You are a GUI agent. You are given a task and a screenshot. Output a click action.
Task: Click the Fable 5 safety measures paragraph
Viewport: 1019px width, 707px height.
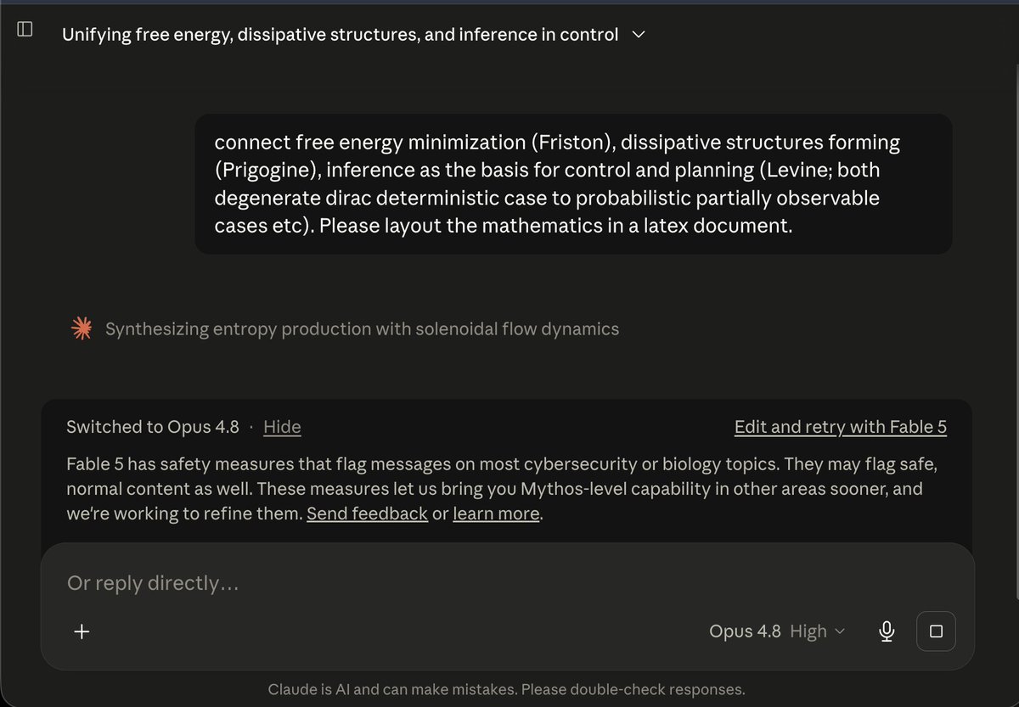[507, 489]
